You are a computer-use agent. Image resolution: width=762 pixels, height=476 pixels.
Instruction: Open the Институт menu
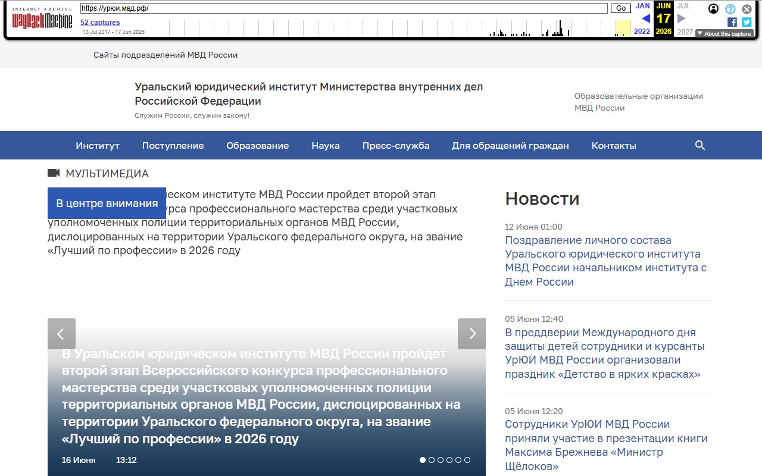98,145
